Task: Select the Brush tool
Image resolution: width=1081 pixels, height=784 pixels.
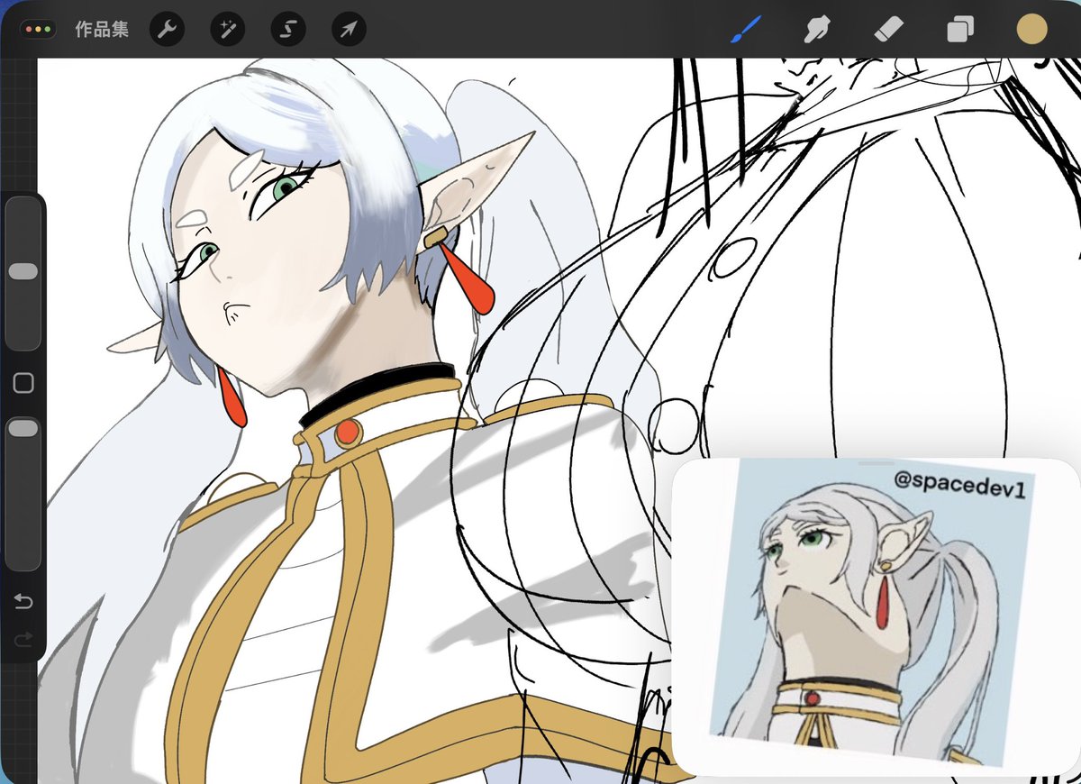Action: point(744,30)
